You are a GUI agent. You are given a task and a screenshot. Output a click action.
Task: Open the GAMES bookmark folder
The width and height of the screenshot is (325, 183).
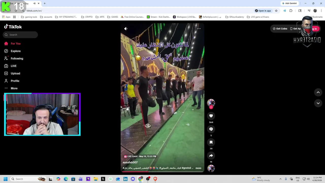(113, 17)
